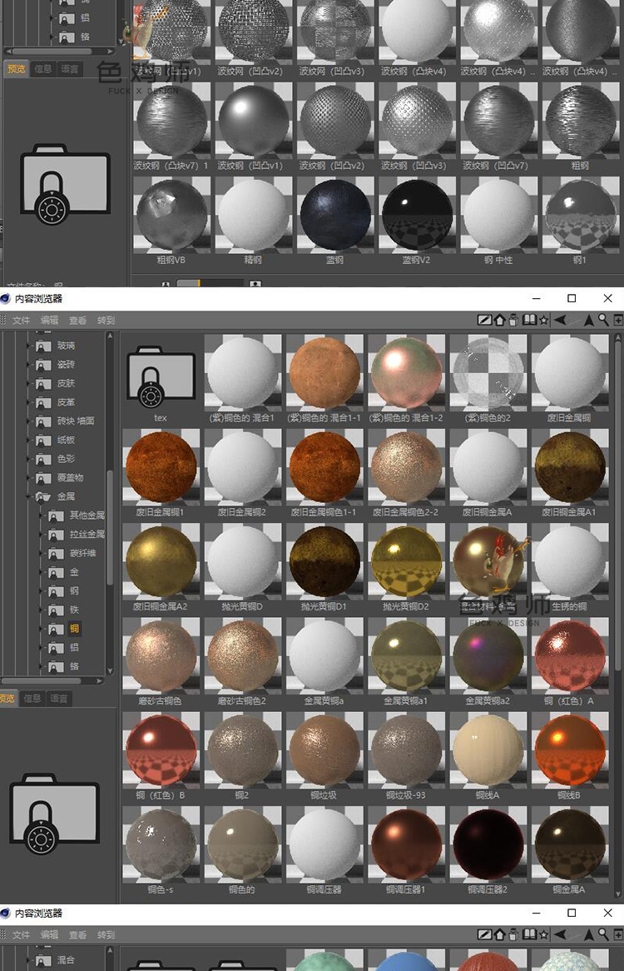The width and height of the screenshot is (624, 971).
Task: Click the up arrow icon above the copper materials
Action: (x=589, y=320)
